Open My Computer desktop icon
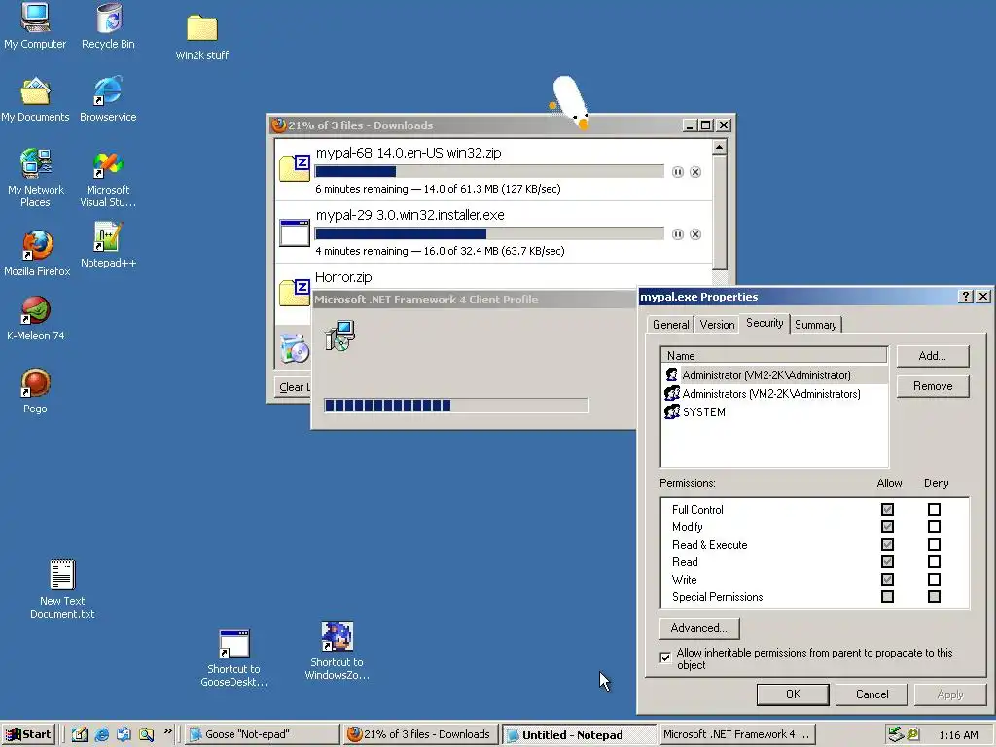The height and width of the screenshot is (747, 996). point(35,25)
